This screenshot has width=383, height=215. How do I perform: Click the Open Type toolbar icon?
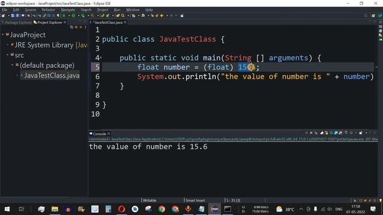click(x=118, y=16)
